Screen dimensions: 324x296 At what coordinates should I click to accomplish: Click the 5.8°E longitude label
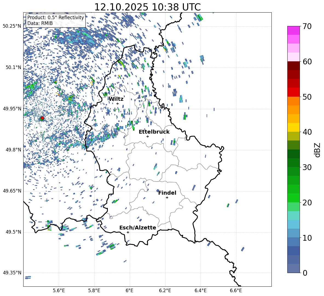point(94,291)
